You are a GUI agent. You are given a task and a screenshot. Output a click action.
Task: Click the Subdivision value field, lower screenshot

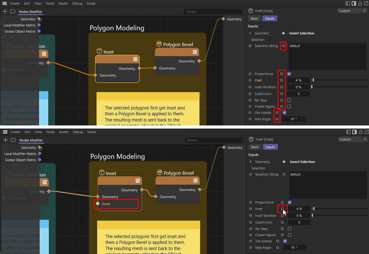pos(299,222)
